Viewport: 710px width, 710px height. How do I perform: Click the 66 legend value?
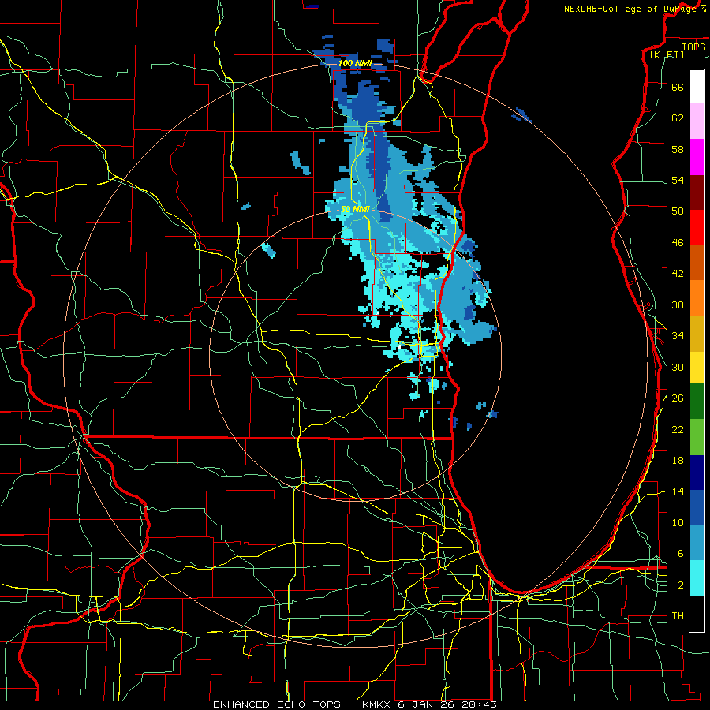pos(678,87)
